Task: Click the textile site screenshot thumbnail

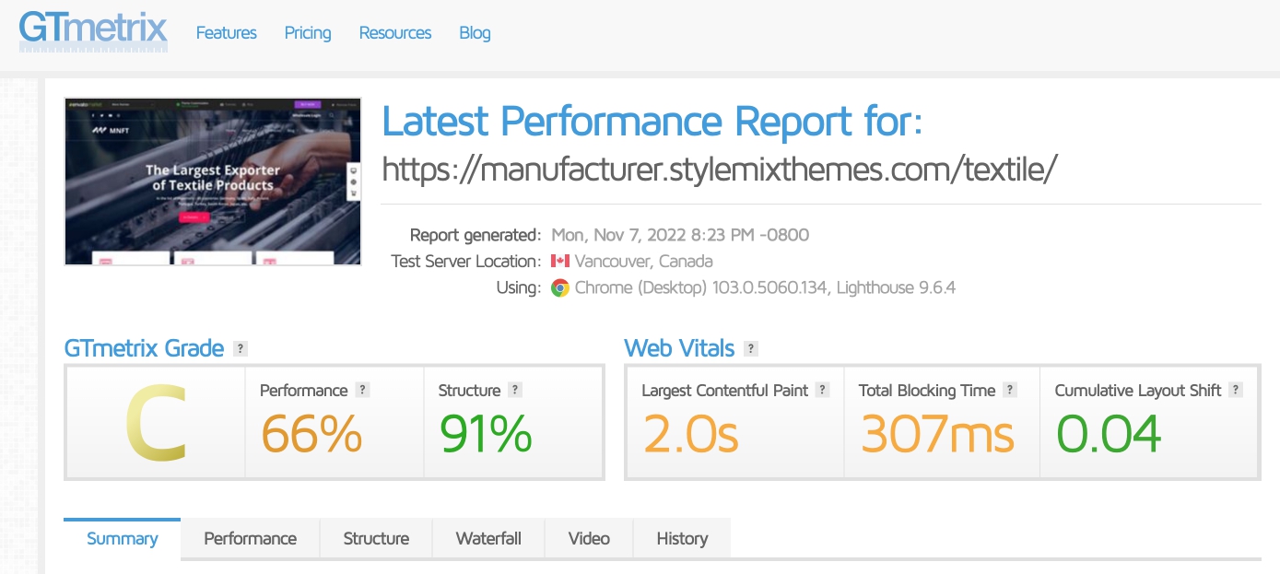Action: point(213,182)
